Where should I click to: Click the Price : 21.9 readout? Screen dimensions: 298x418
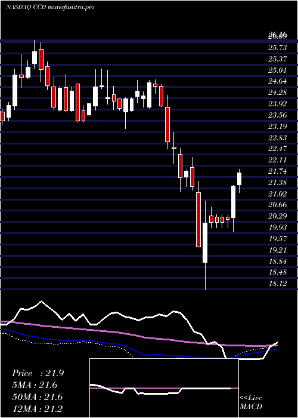click(x=38, y=373)
